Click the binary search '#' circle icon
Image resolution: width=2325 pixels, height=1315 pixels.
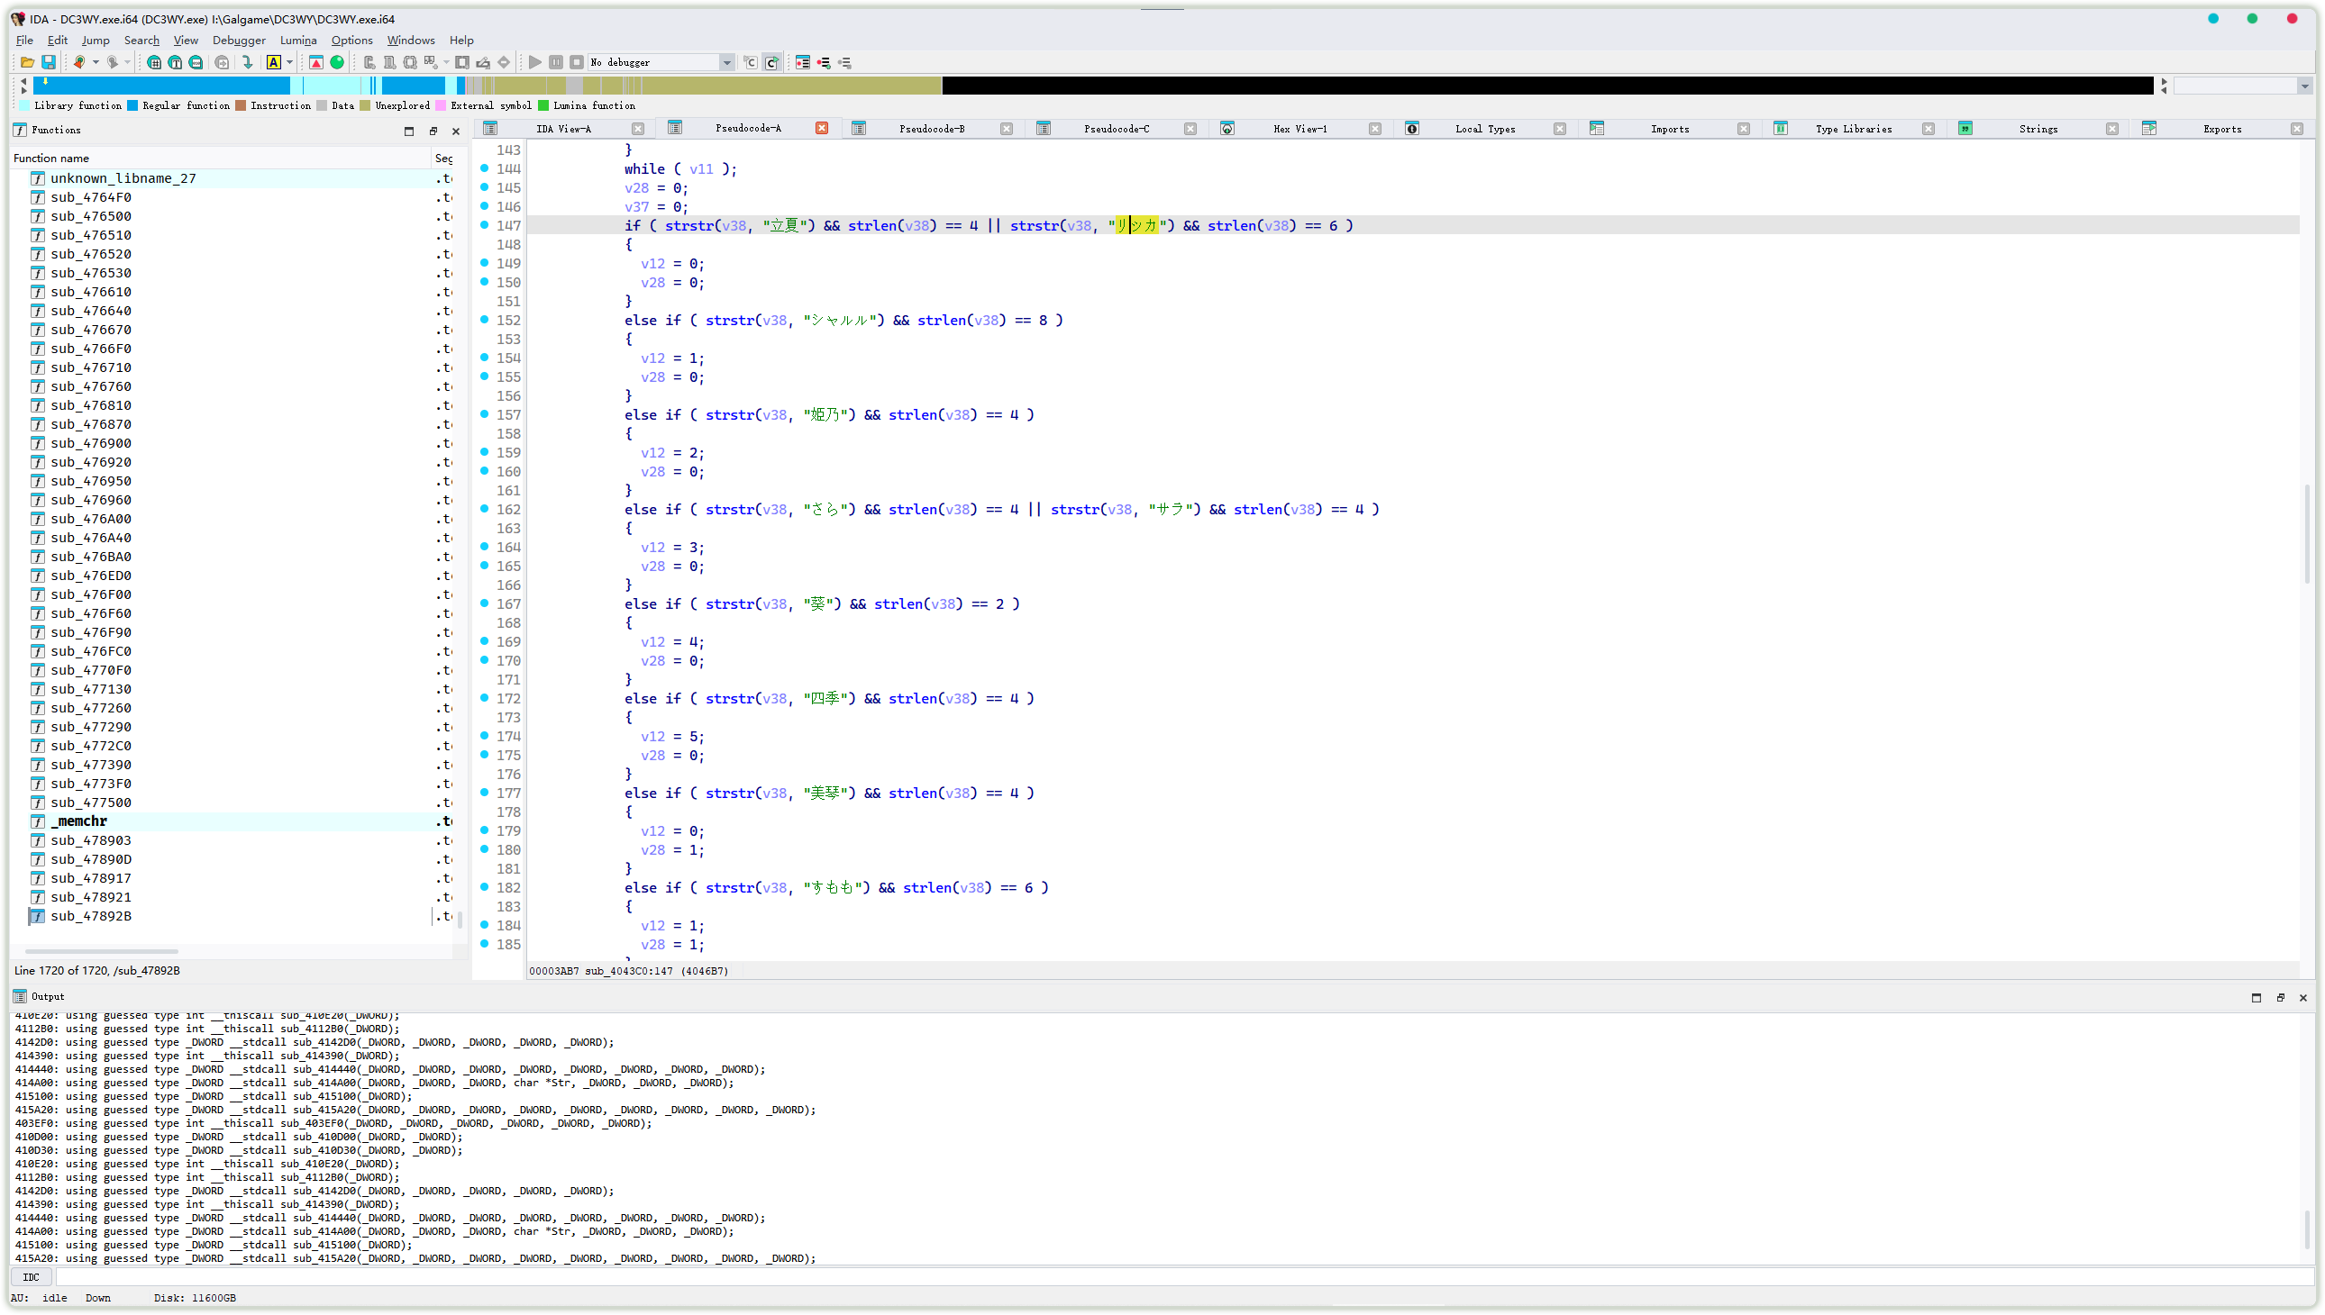pos(154,62)
